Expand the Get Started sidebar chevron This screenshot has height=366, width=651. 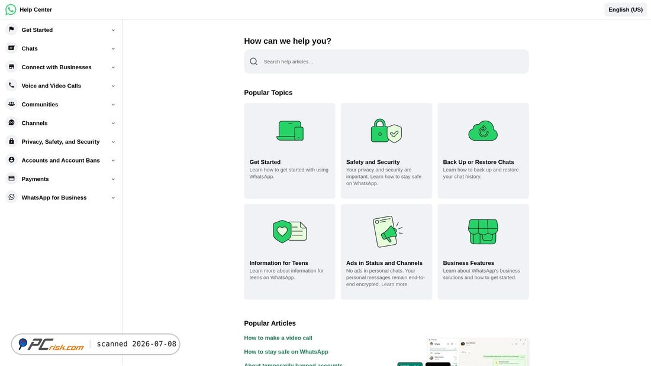point(113,30)
